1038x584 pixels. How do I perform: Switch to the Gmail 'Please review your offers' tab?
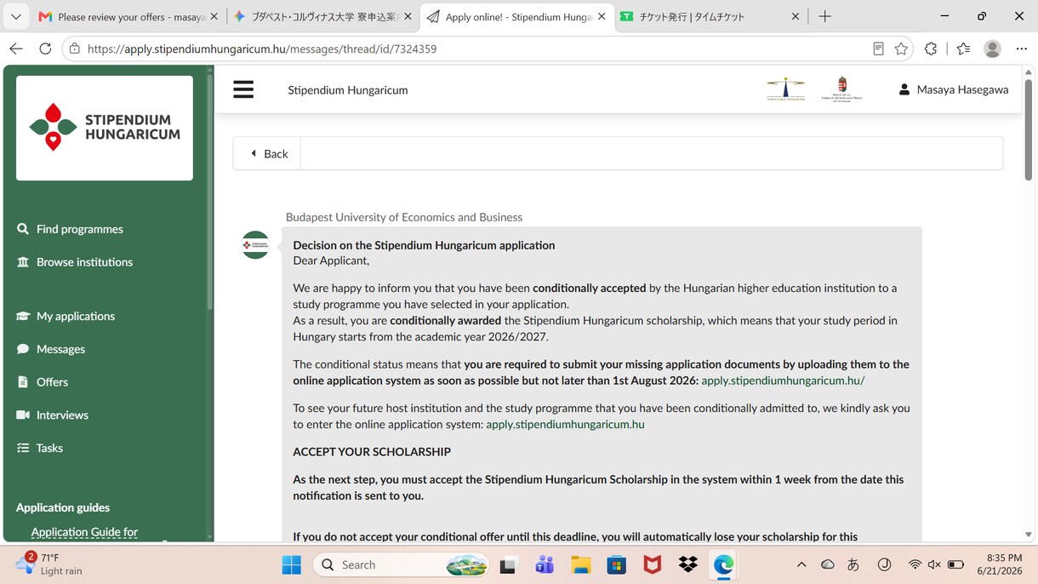click(128, 17)
